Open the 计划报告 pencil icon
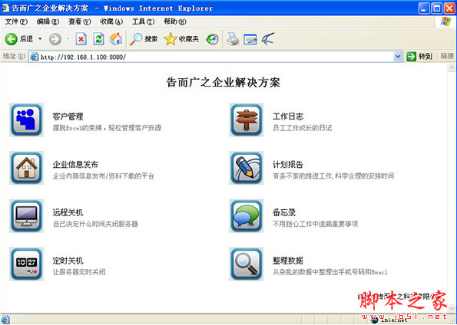 pos(247,168)
